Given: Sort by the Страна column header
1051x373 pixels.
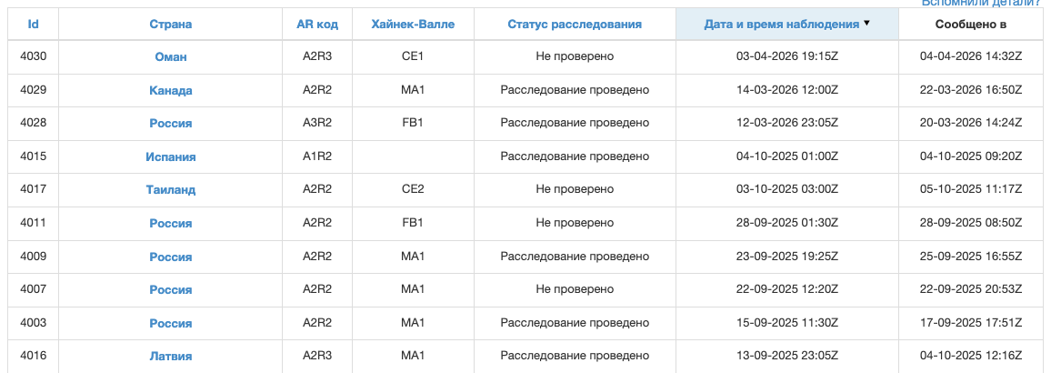Looking at the screenshot, I should [x=170, y=25].
